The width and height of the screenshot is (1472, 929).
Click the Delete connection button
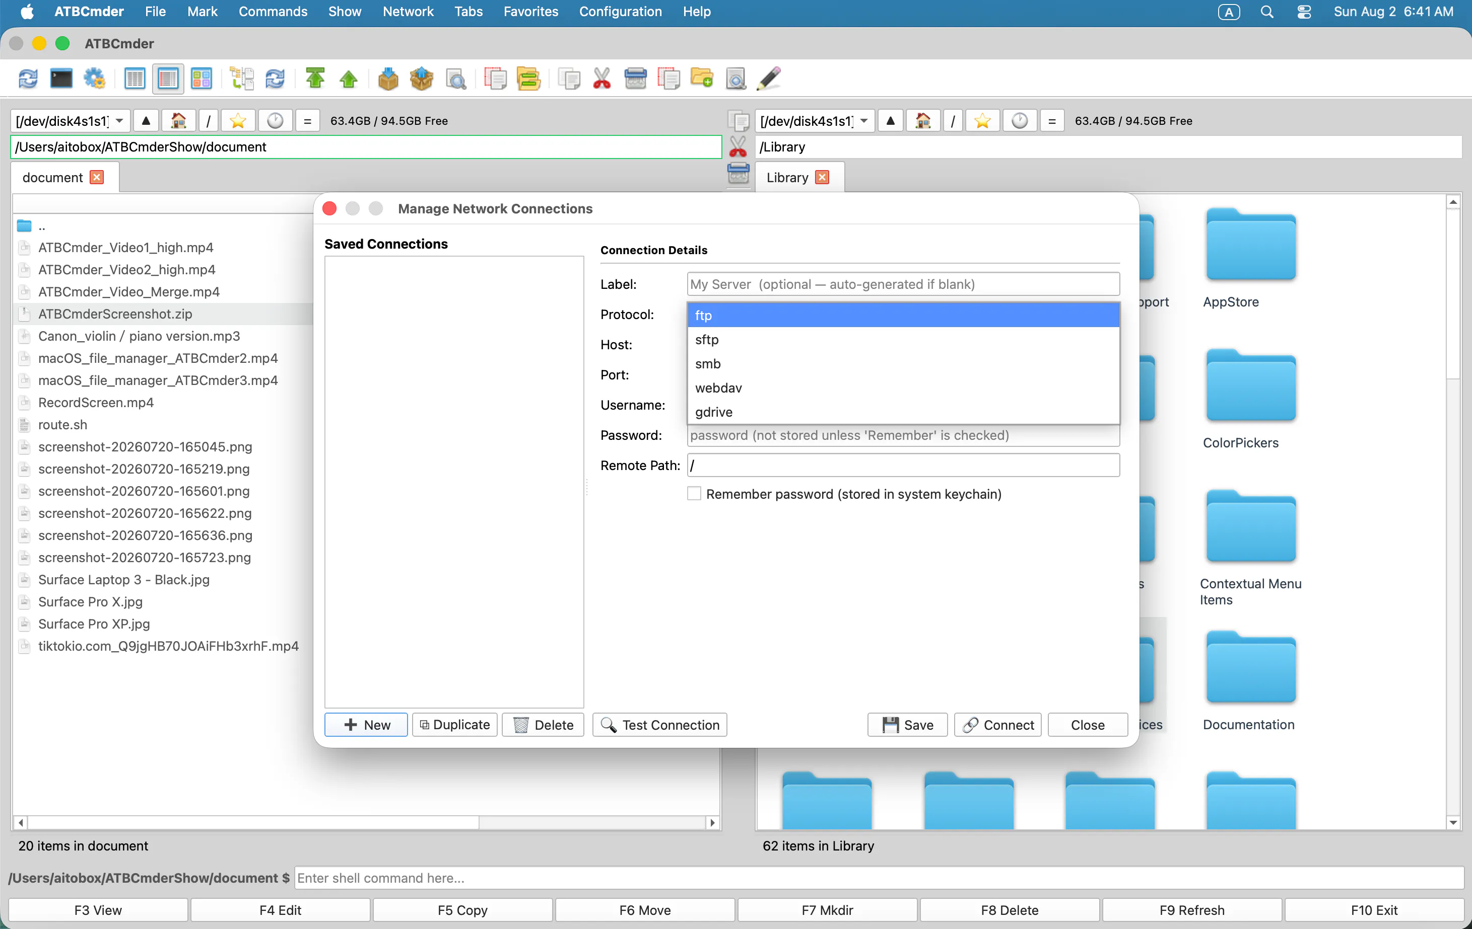point(543,725)
